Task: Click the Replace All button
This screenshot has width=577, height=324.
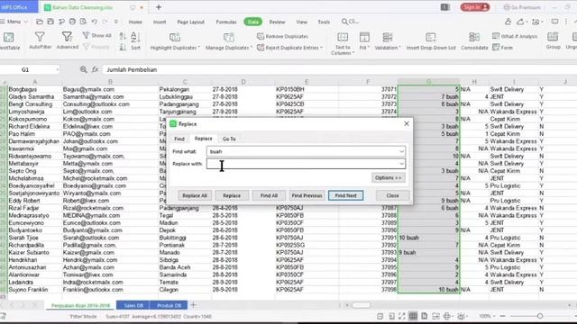Action: [195, 195]
